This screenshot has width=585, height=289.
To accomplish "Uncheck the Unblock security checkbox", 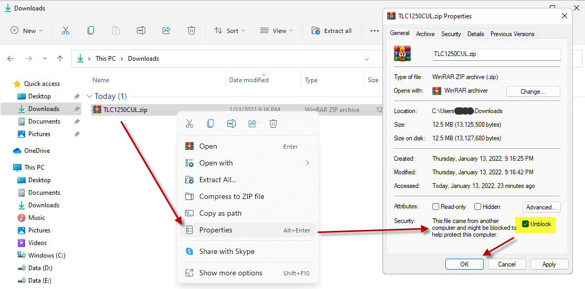I will tap(525, 224).
